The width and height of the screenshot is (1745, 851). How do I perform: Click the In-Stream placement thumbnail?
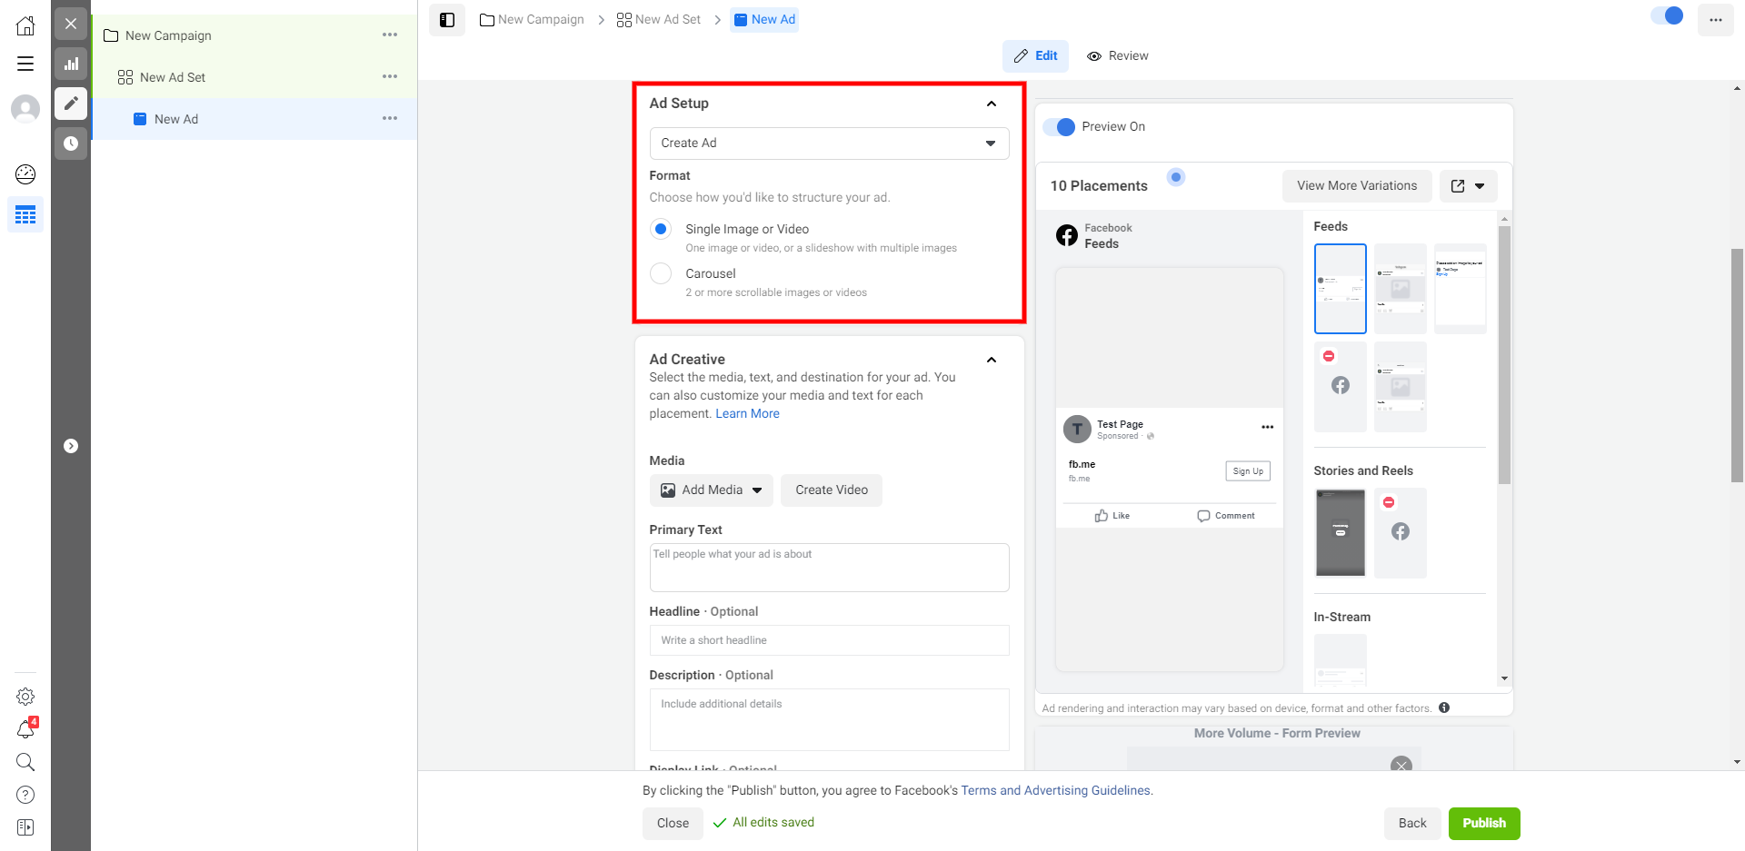pyautogui.click(x=1340, y=659)
